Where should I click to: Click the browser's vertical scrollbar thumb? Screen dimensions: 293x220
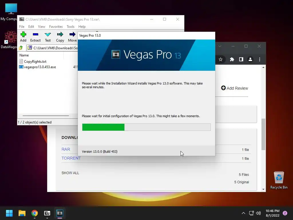point(263,134)
